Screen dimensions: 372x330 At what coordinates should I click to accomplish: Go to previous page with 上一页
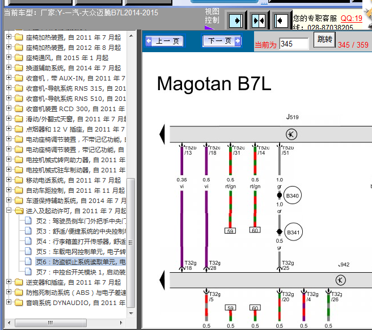coord(165,41)
